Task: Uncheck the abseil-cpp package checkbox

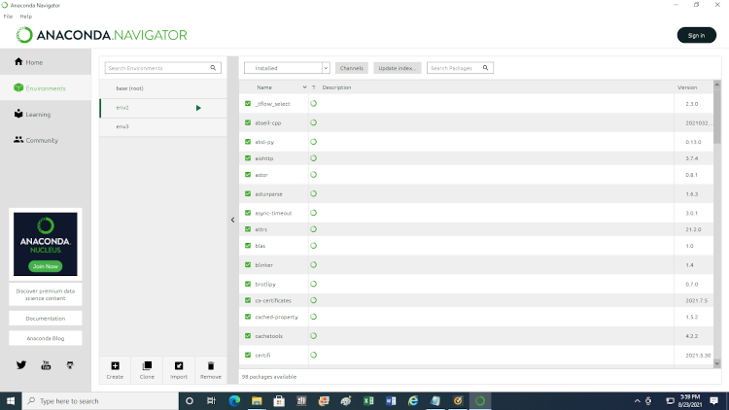Action: [x=248, y=122]
